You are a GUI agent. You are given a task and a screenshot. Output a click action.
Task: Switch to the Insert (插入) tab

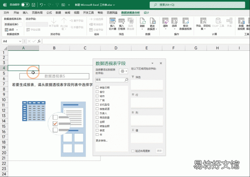coord(25,13)
